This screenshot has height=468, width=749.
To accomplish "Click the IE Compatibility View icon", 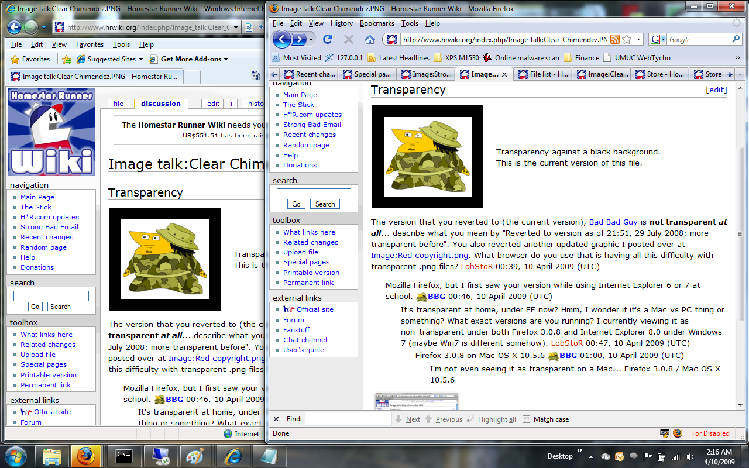I will coord(249,27).
